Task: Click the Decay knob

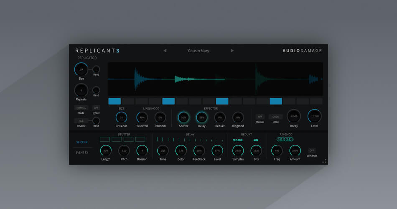Action: point(294,116)
